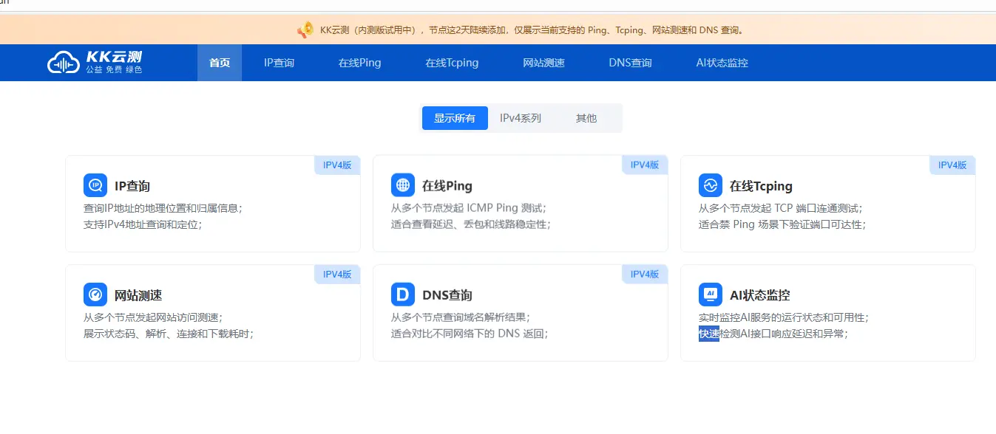Click IPV4版 badge on DNS查询 card
Image resolution: width=996 pixels, height=434 pixels.
(645, 275)
